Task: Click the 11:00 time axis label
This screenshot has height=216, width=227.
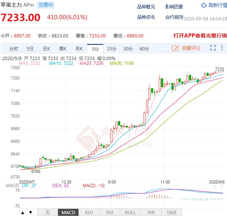Action: (x=165, y=182)
